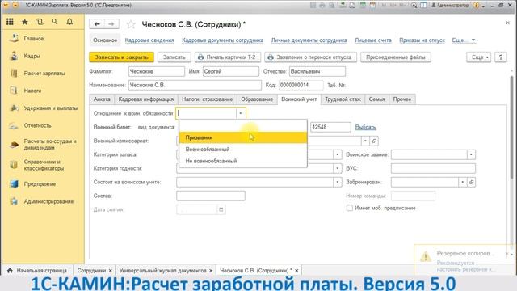517x291 pixels.
Task: Open the History icon in the tools panel
Action: coord(40,22)
